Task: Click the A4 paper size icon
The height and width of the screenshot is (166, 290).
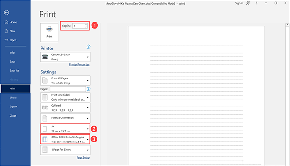Action: (x=45, y=129)
